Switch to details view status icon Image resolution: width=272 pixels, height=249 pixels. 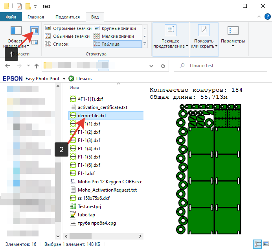click(257, 244)
